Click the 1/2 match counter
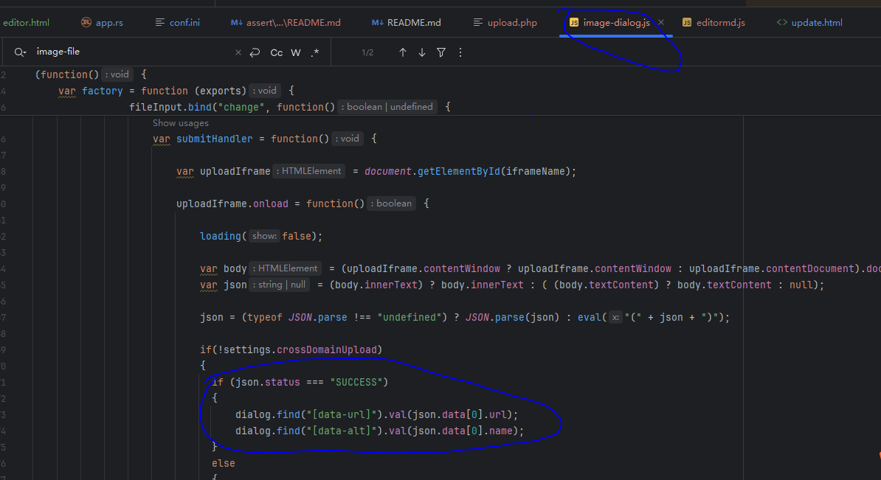 pyautogui.click(x=367, y=52)
